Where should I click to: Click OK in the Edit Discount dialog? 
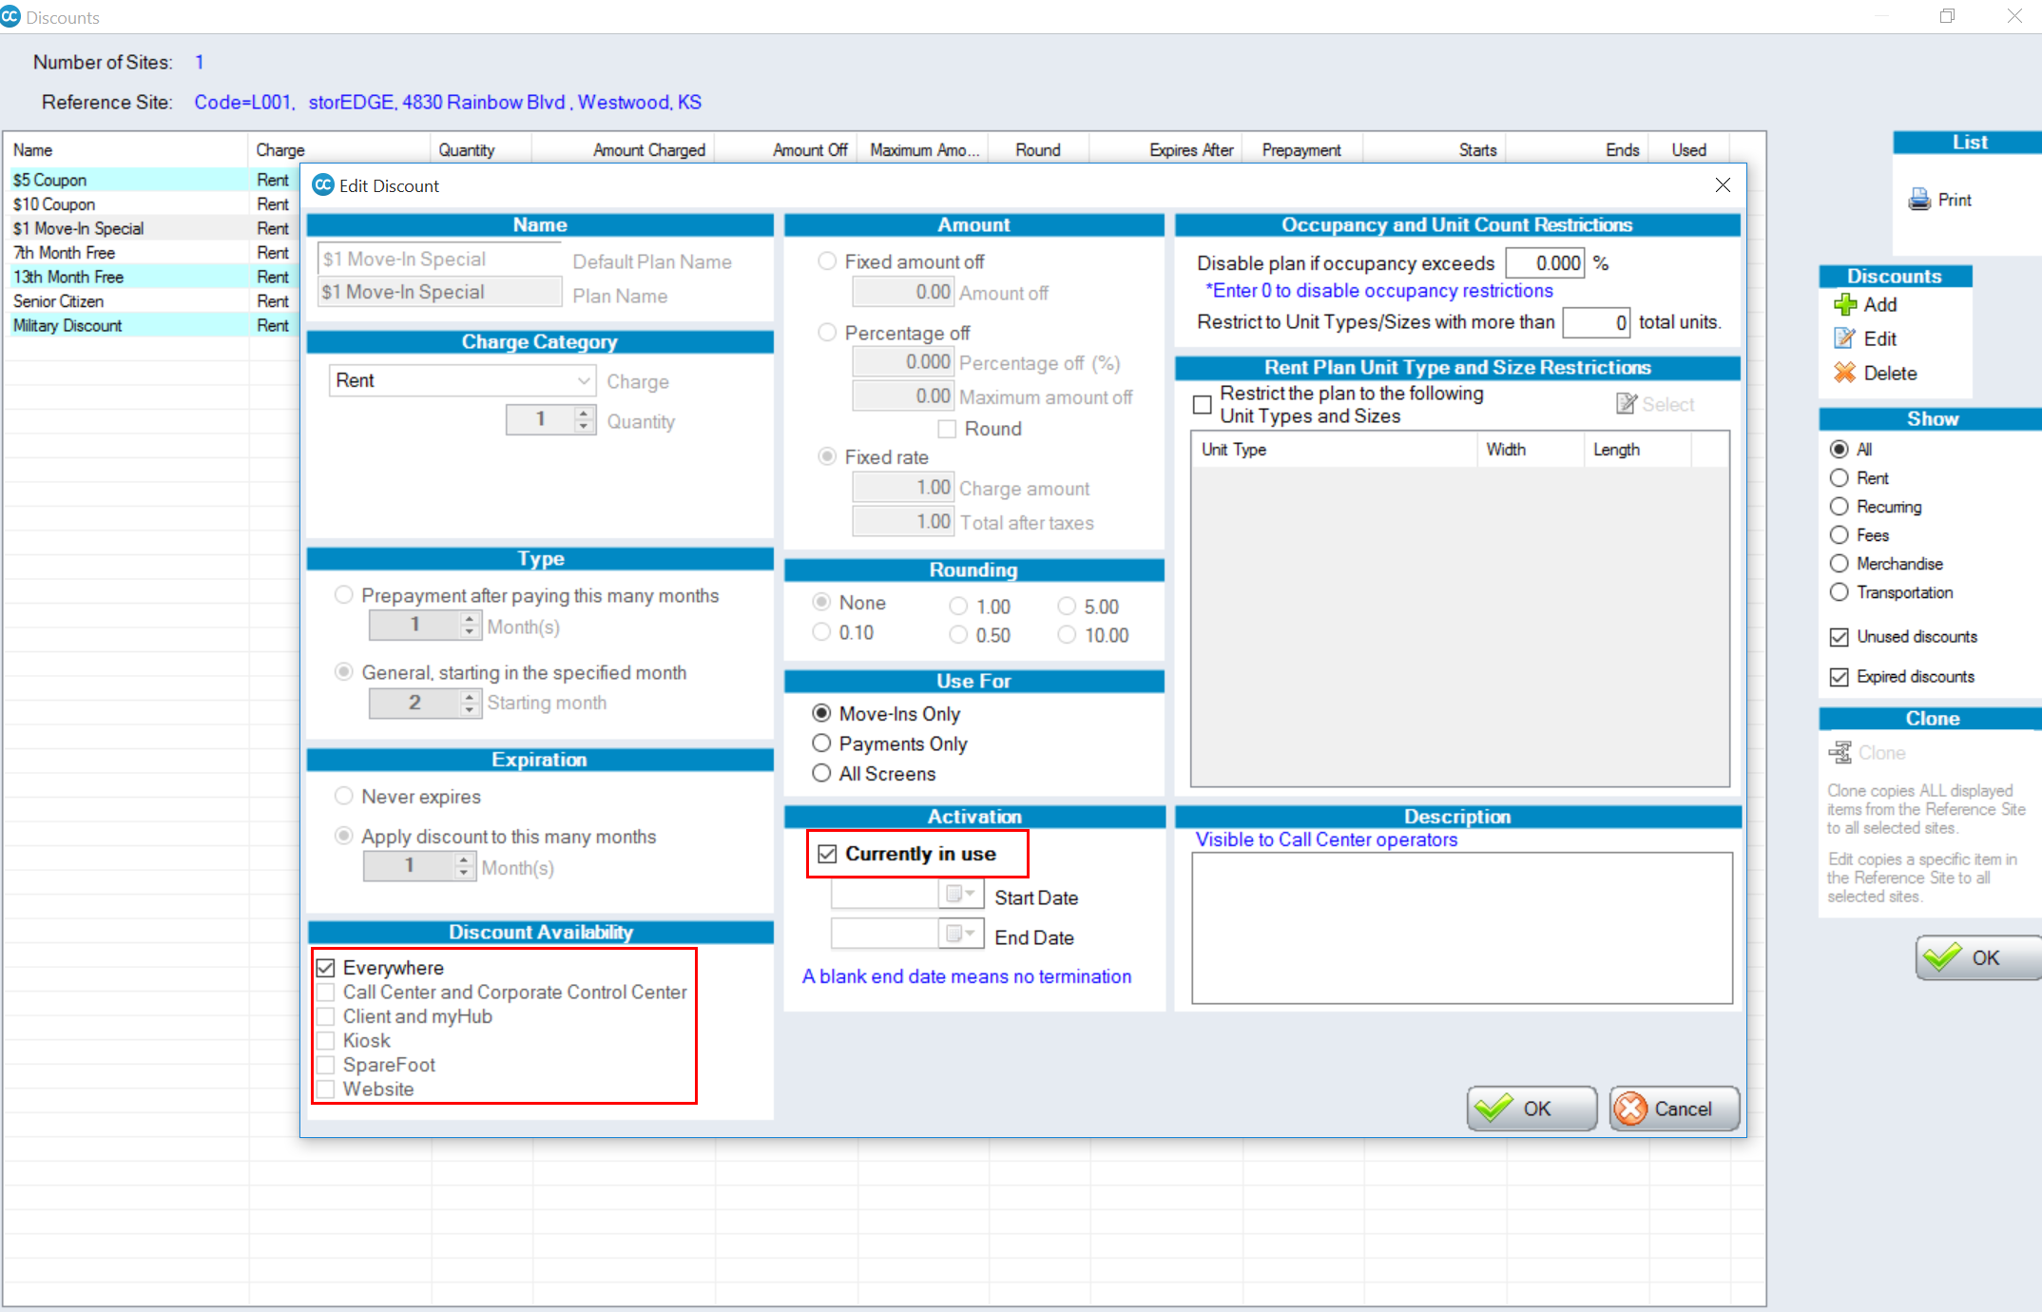tap(1531, 1109)
